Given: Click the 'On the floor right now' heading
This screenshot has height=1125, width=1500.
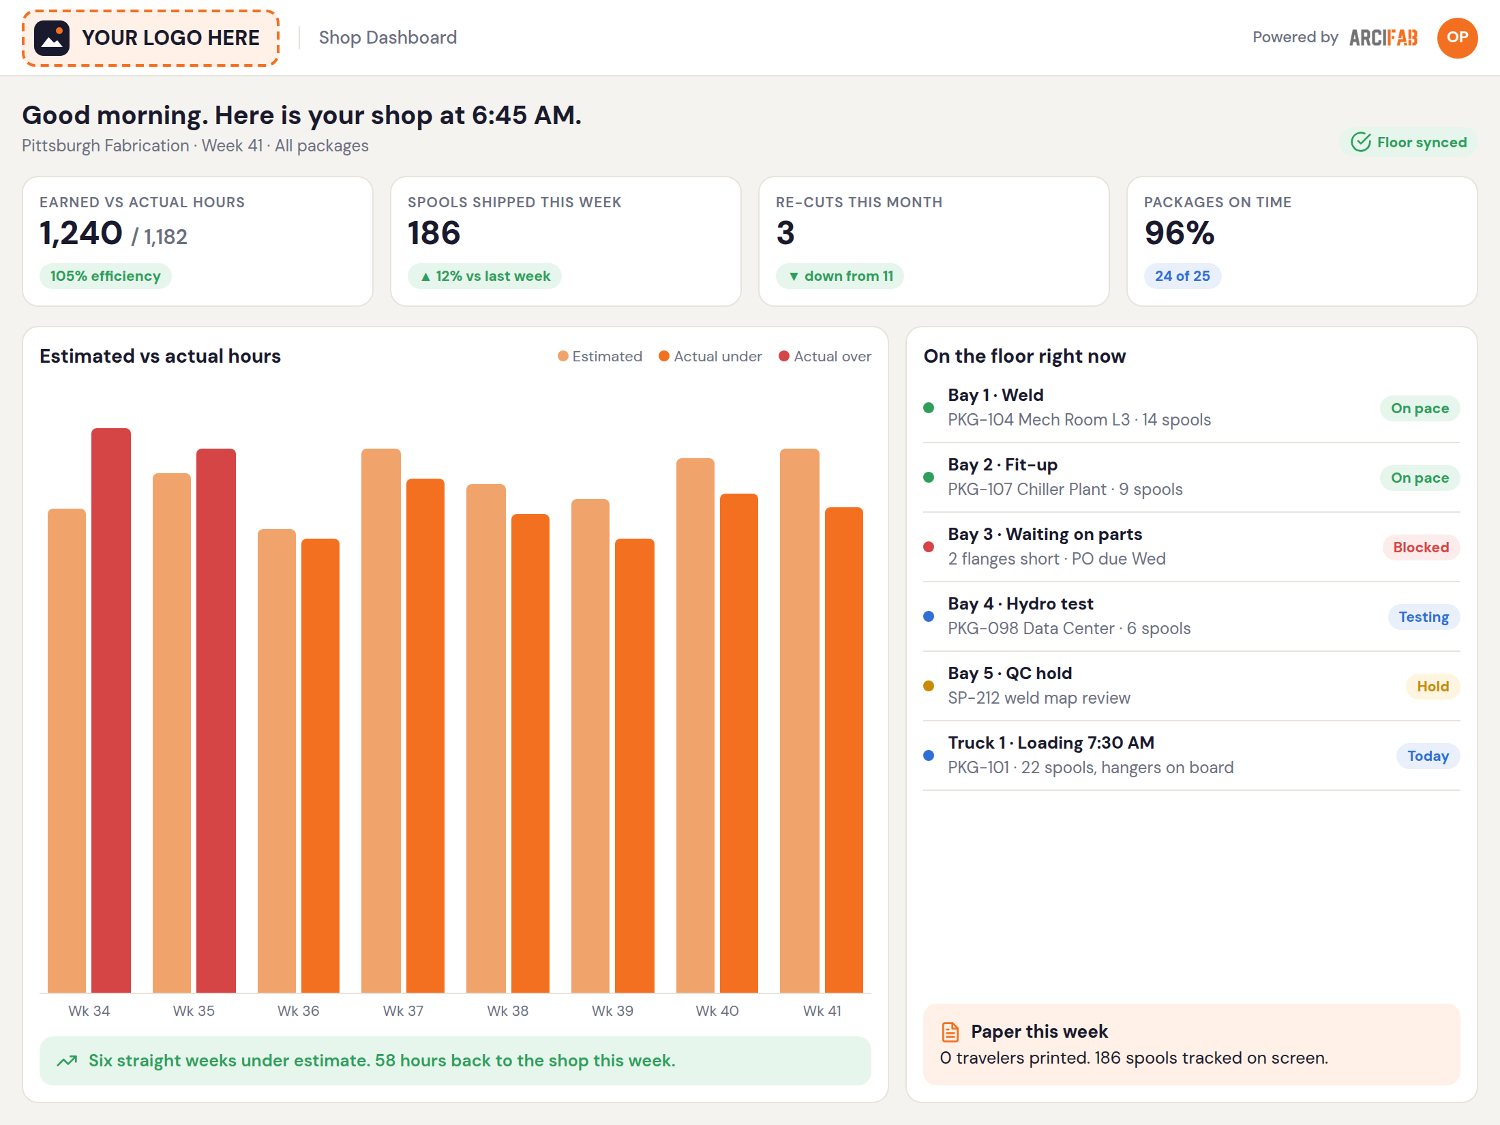Looking at the screenshot, I should tap(1025, 356).
